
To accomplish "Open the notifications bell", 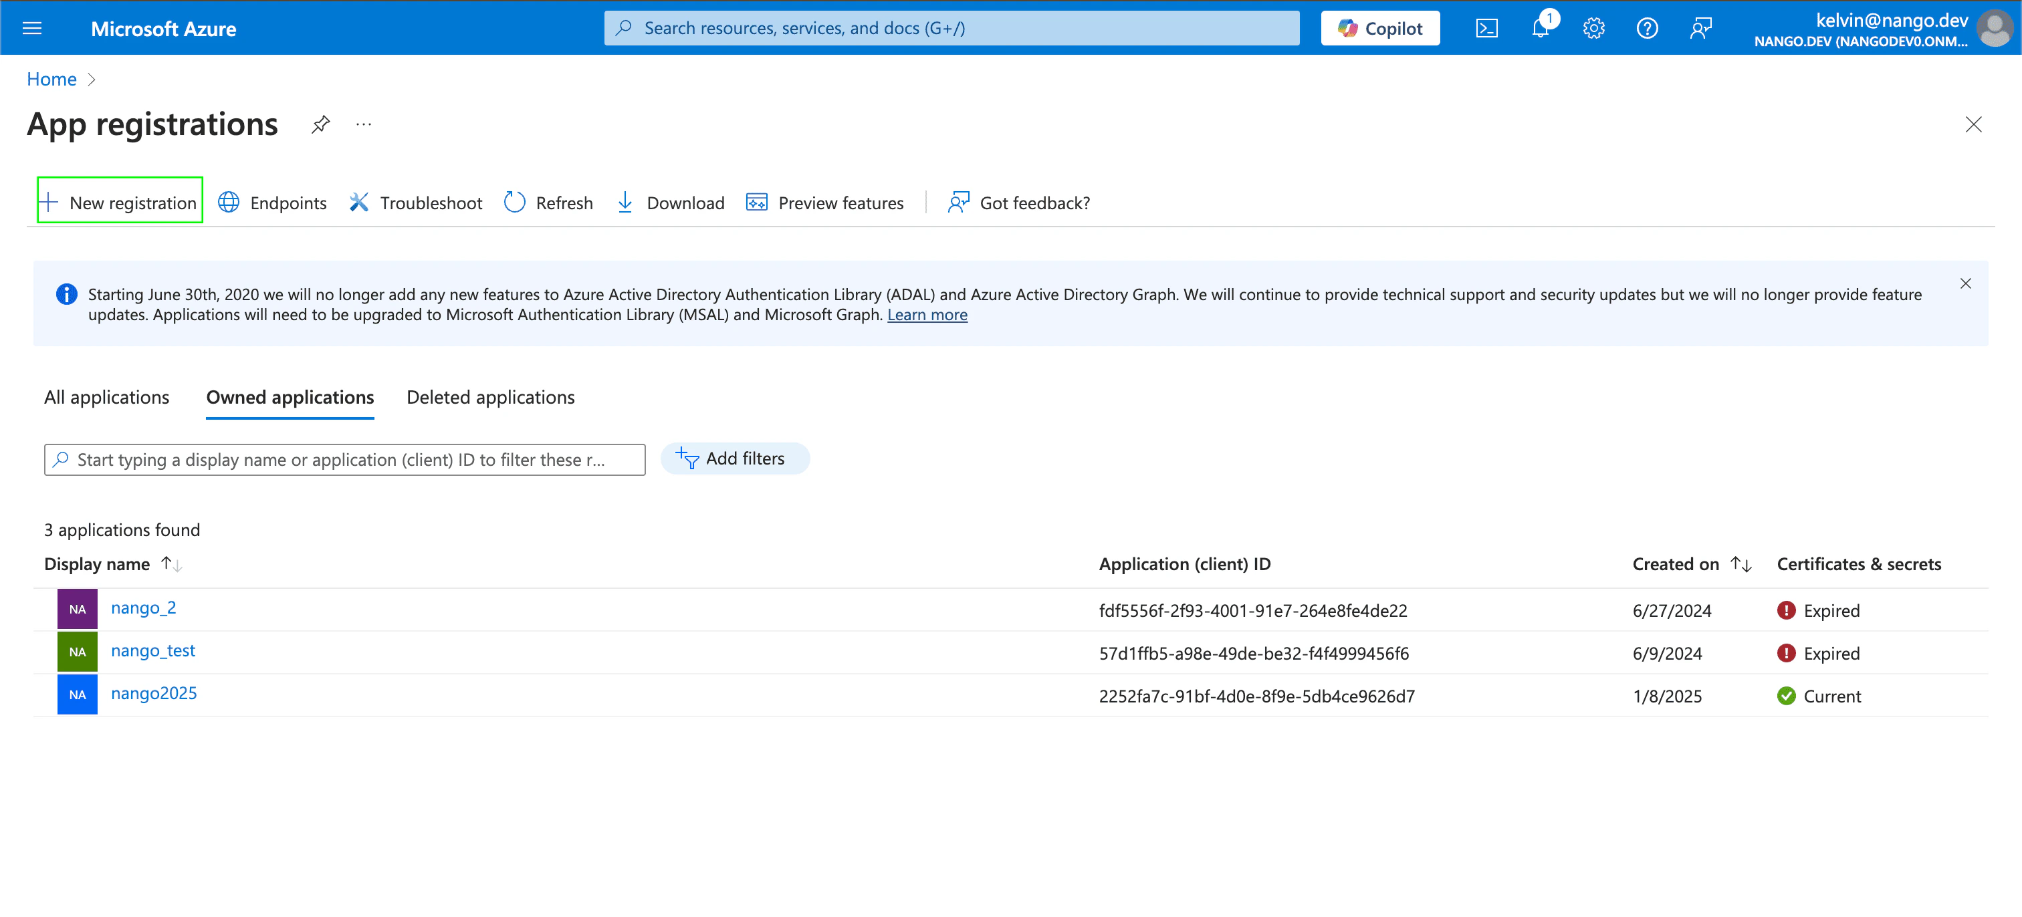I will (1540, 28).
